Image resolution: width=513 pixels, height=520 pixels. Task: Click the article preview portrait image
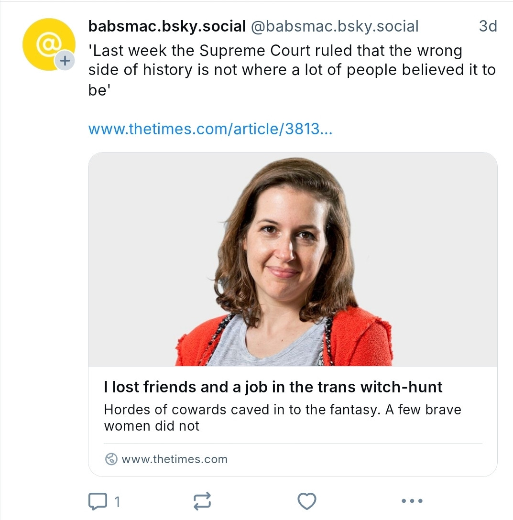click(293, 260)
